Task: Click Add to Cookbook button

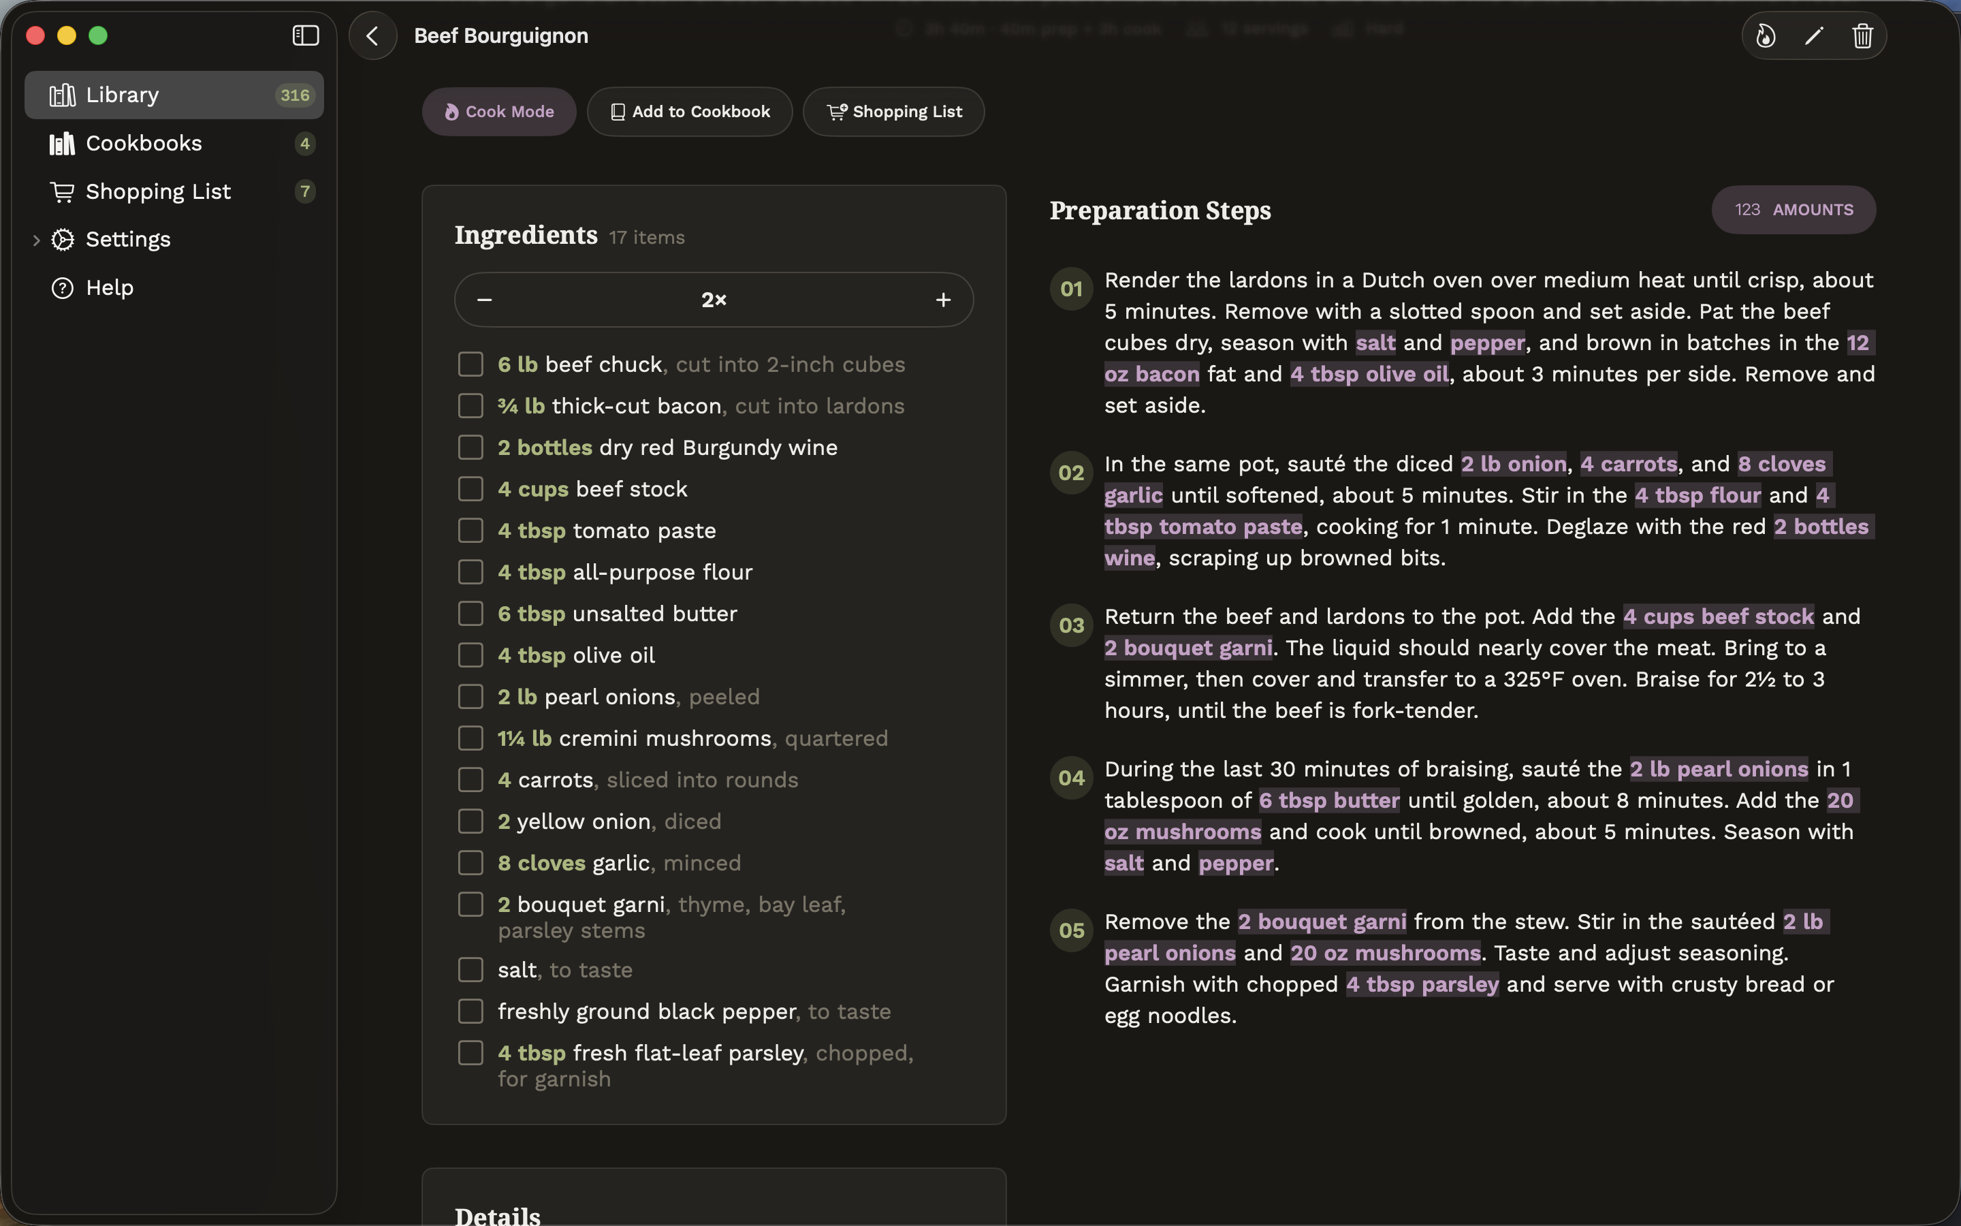Action: [x=690, y=112]
